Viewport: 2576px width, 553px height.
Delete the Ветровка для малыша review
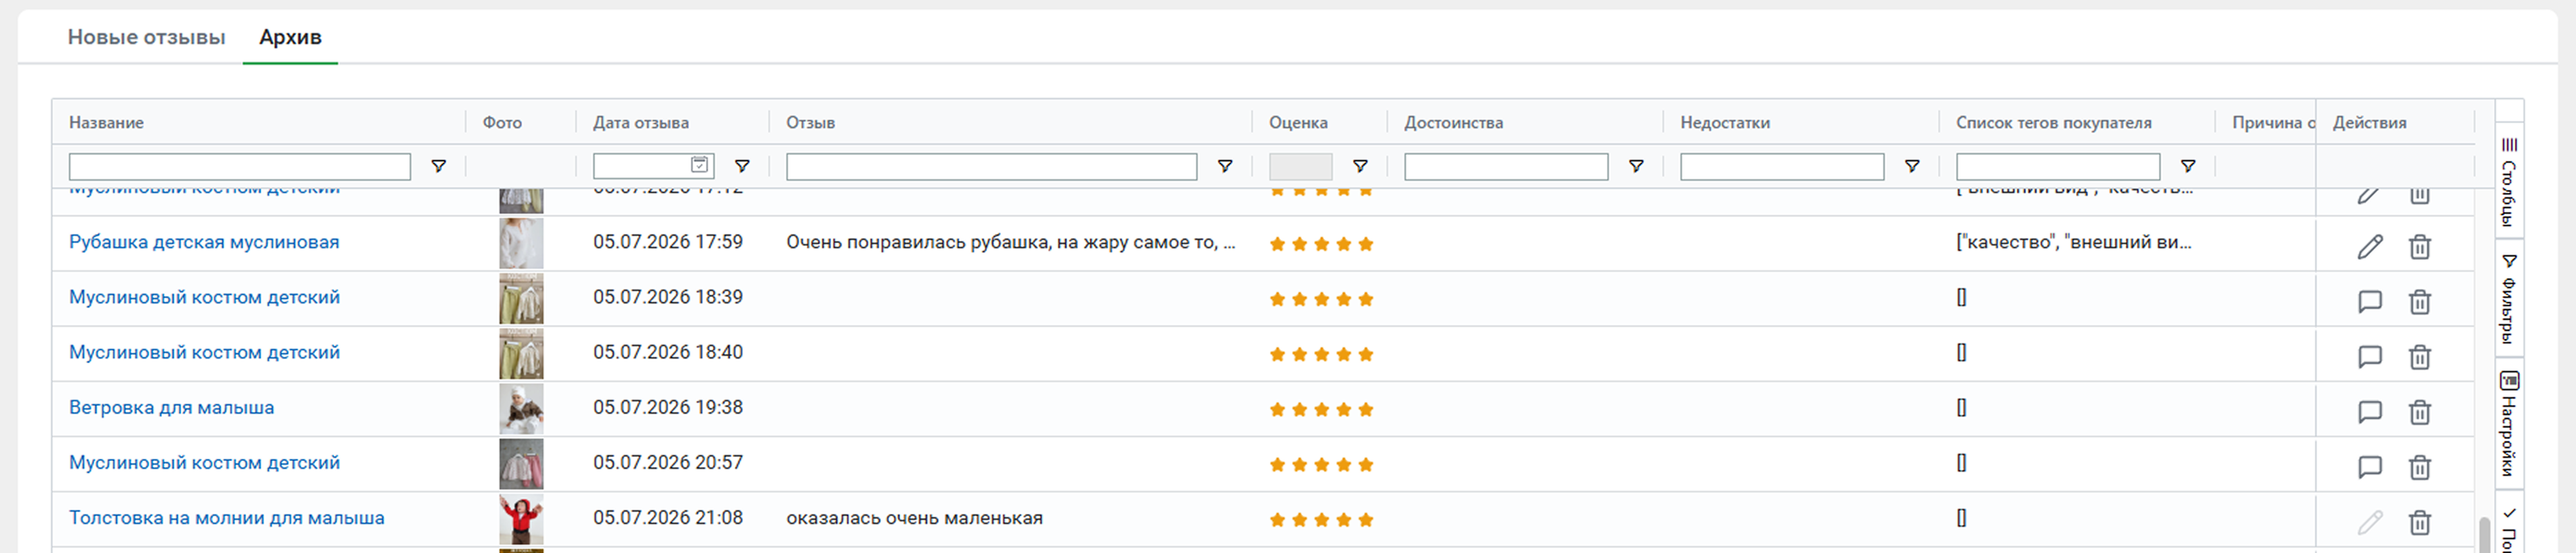pos(2420,411)
